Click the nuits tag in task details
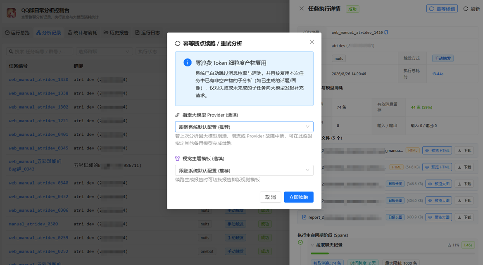Screen dimensions: 483x265 (x=339, y=59)
